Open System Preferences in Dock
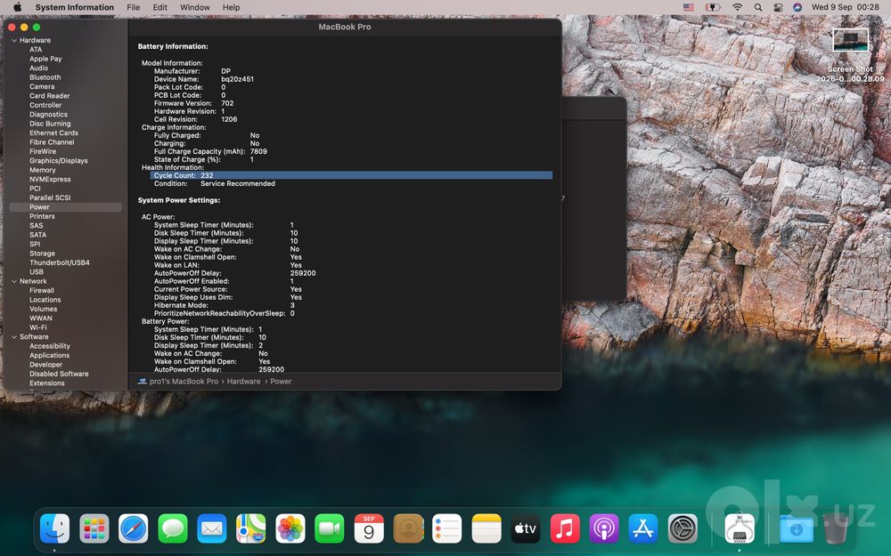This screenshot has height=556, width=891. (x=682, y=528)
